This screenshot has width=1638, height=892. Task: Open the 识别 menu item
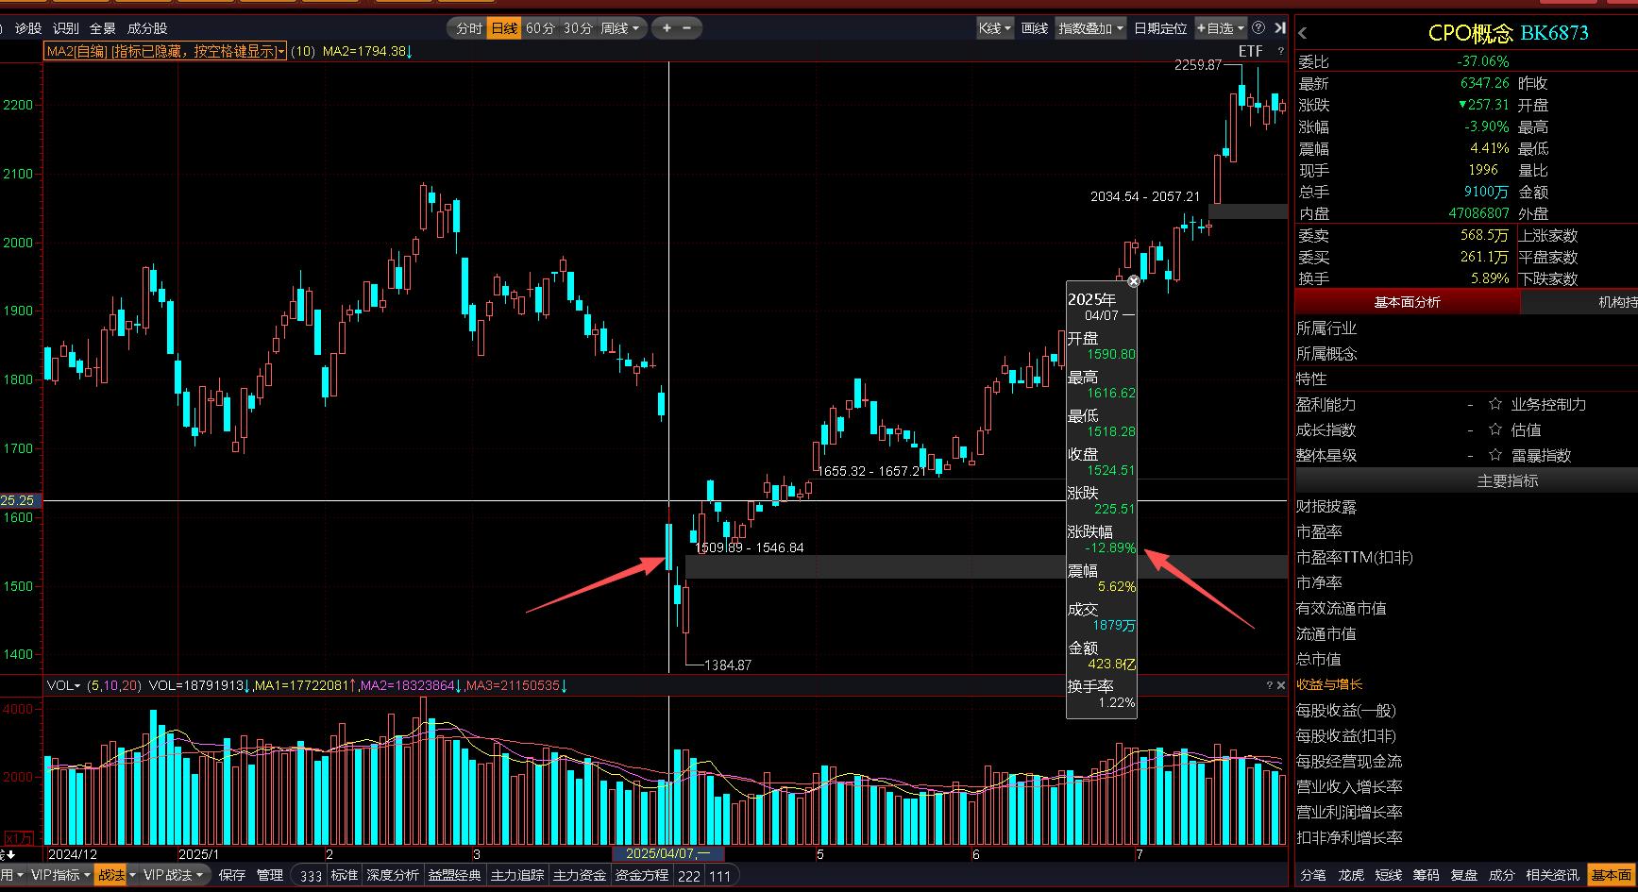coord(66,28)
